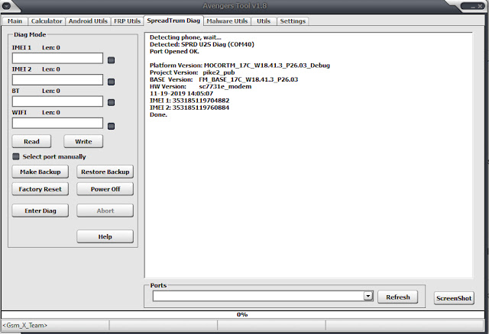Screen dimensions: 489x334
Task: Click the Read button
Action: [x=31, y=141]
